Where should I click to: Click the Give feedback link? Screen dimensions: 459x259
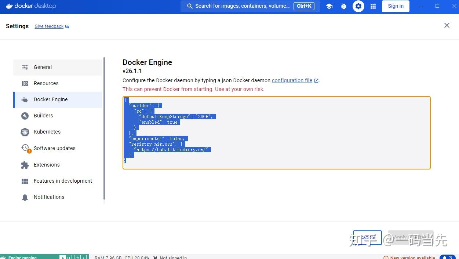click(x=49, y=26)
